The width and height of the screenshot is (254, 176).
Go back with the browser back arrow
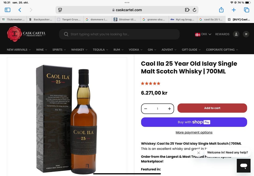(20, 10)
